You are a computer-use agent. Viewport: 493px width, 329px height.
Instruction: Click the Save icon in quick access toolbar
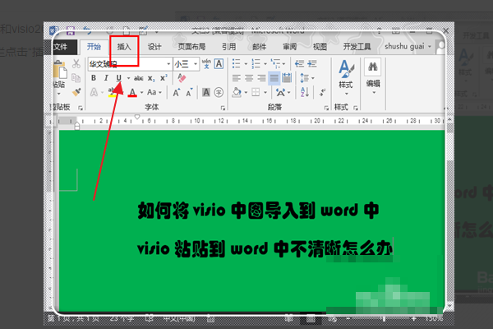click(71, 31)
